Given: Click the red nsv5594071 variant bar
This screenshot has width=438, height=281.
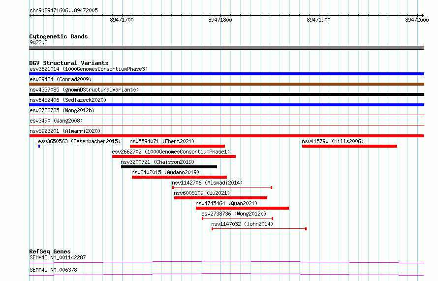Looking at the screenshot, I should (177, 146).
